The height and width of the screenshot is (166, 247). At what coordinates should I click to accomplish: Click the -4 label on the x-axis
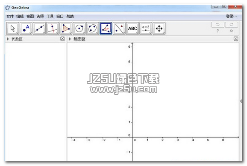click(x=73, y=140)
